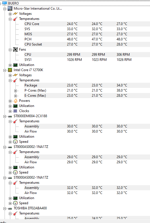Collapse the Intel Core i7 12700K node
The height and width of the screenshot is (223, 150).
point(5,70)
